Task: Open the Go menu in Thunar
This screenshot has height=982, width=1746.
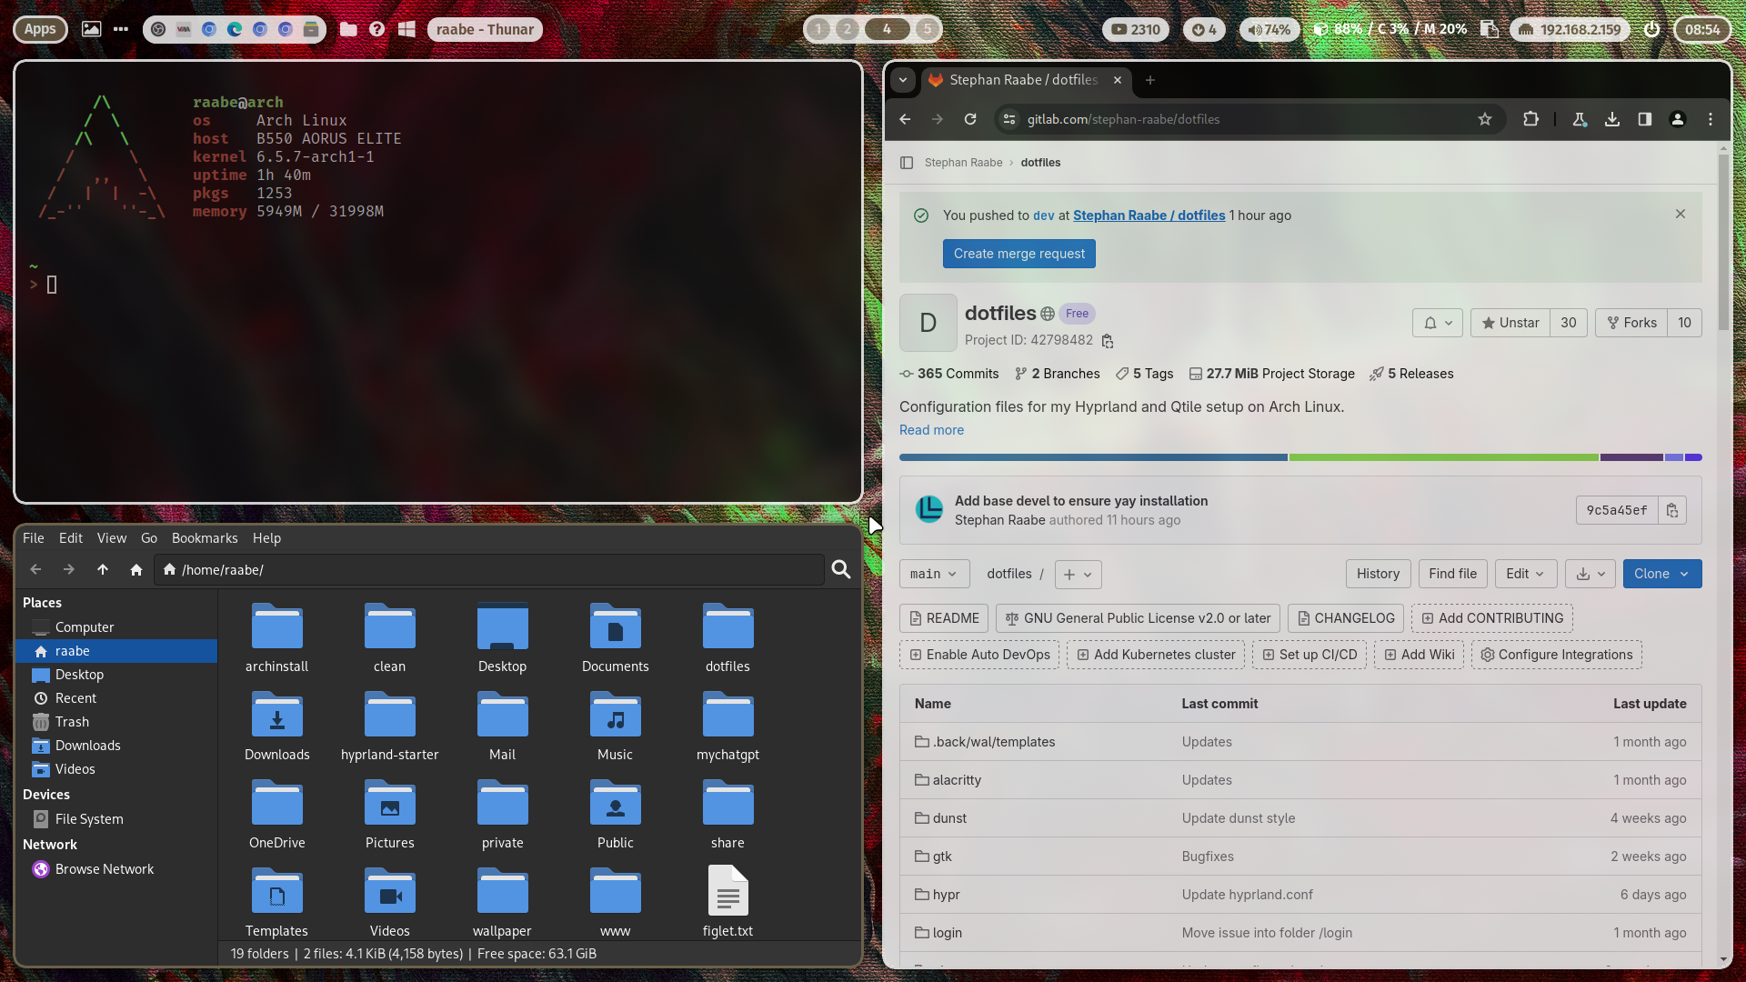Action: click(147, 537)
